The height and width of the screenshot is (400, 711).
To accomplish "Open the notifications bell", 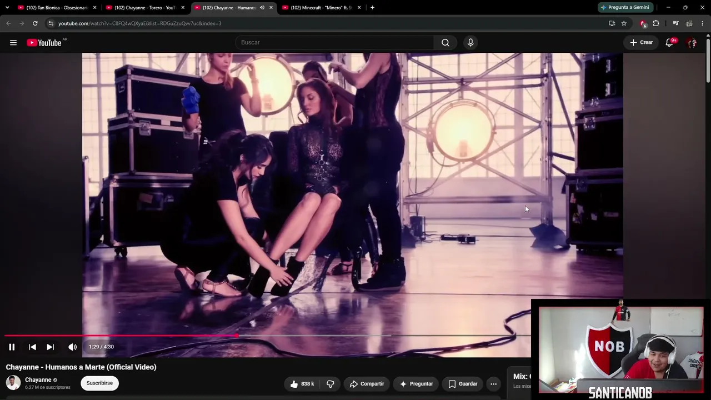I will (670, 42).
